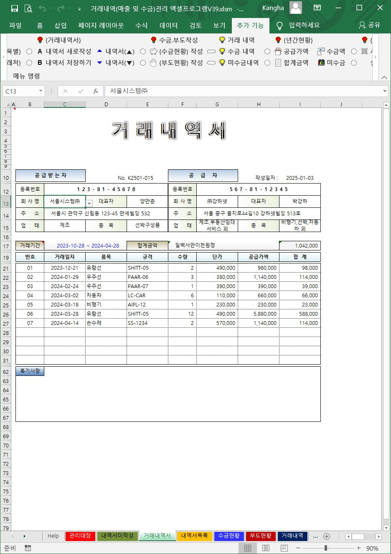Click A 내역서 새로작성 command
This screenshot has height=554, width=391.
pos(64,51)
